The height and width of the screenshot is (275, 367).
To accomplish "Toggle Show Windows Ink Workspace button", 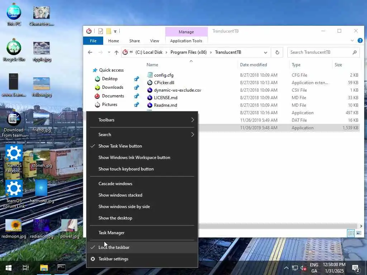I will (x=142, y=158).
